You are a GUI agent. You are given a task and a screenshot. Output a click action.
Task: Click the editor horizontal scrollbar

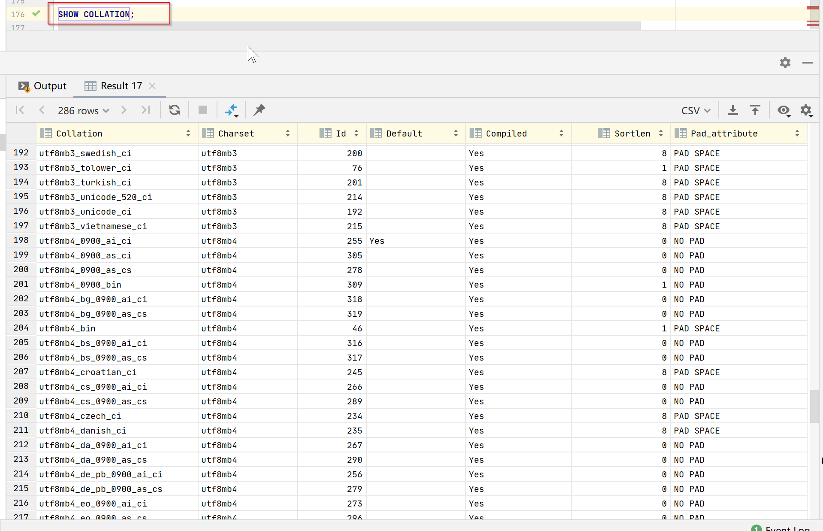349,26
